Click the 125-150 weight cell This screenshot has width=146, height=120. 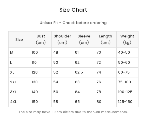[x=125, y=102]
